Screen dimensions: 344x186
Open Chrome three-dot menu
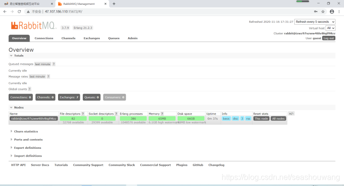point(339,12)
